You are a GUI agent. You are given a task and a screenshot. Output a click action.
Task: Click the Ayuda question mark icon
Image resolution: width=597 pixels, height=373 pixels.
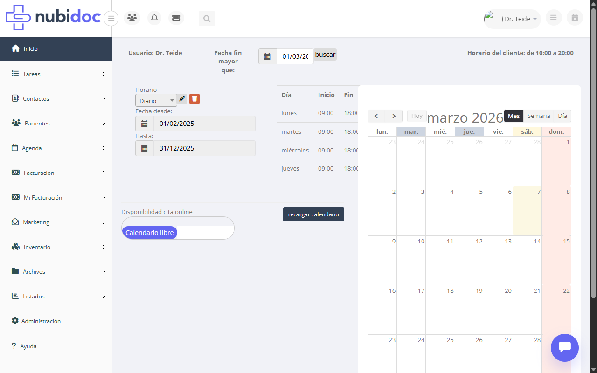coord(14,346)
